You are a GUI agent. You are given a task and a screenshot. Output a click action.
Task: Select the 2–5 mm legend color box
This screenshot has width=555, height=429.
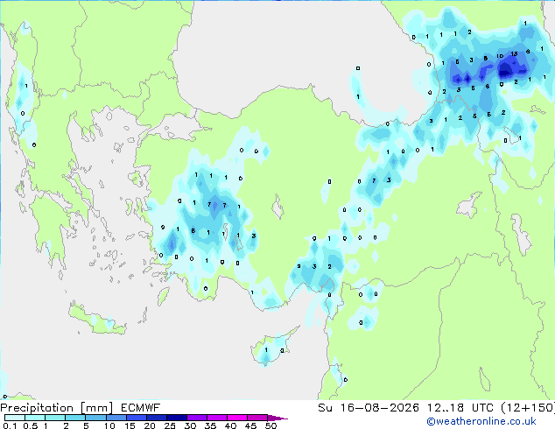click(x=75, y=418)
